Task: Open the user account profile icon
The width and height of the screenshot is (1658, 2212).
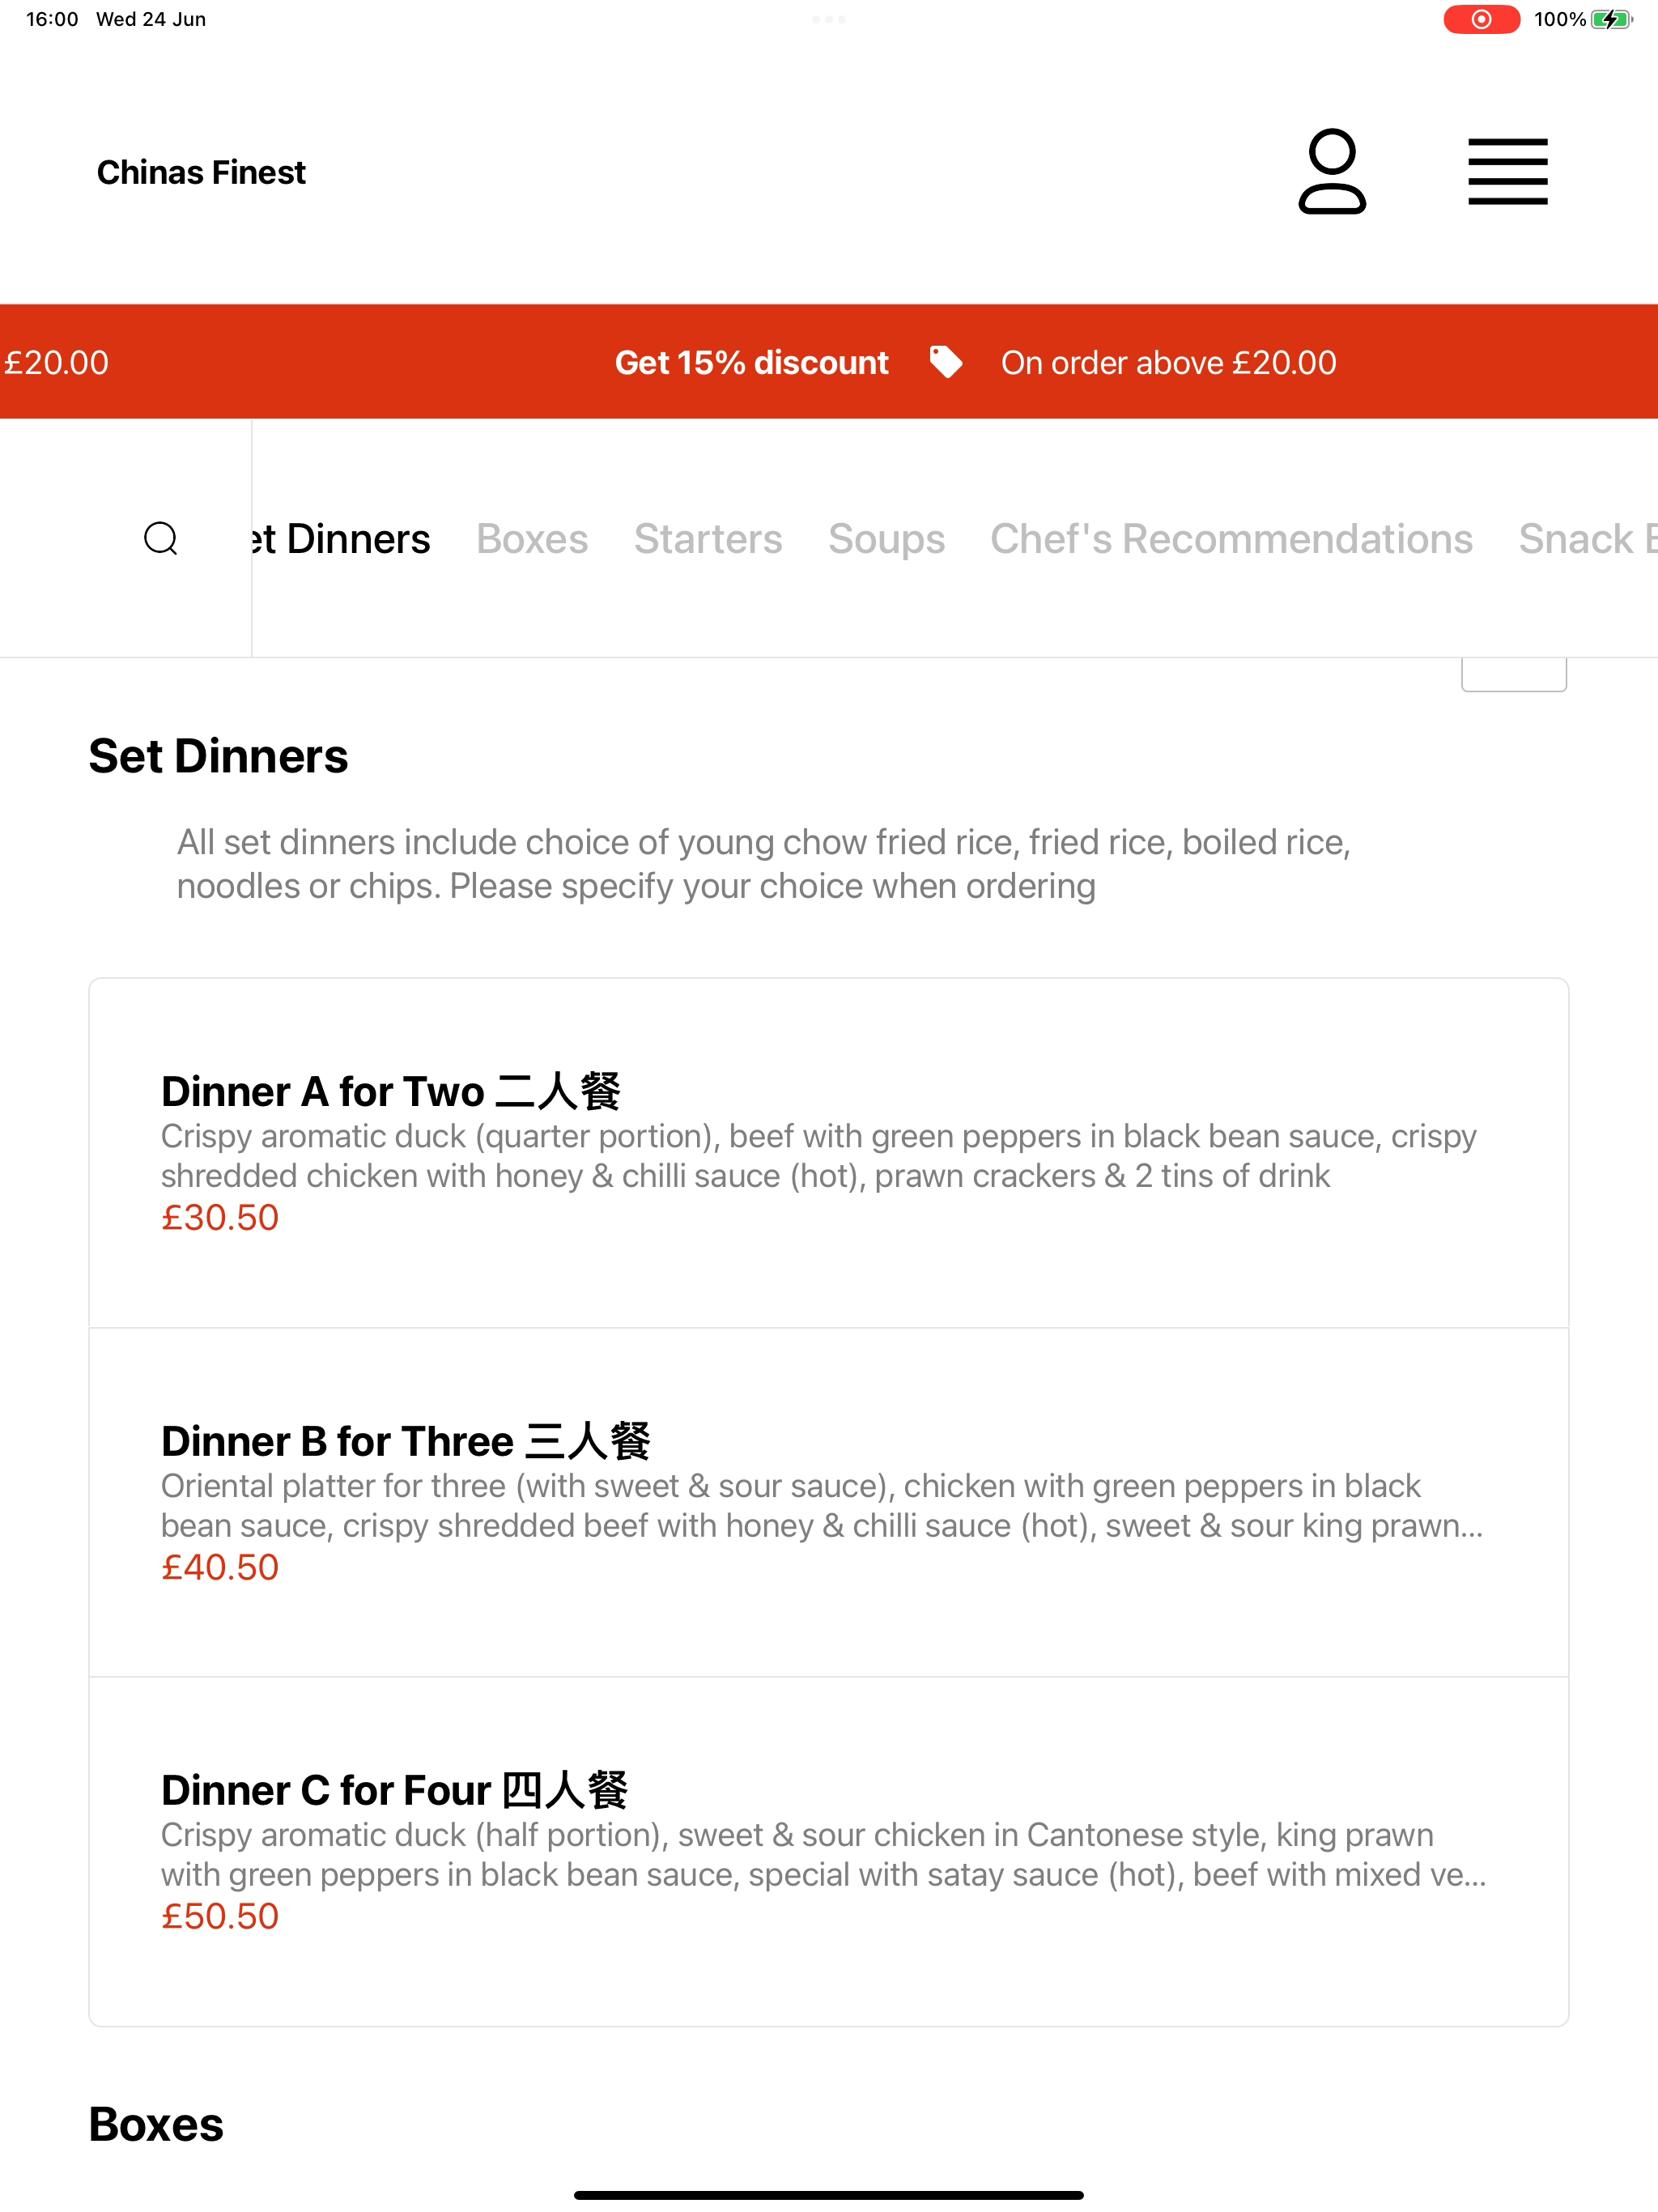Action: (1332, 171)
